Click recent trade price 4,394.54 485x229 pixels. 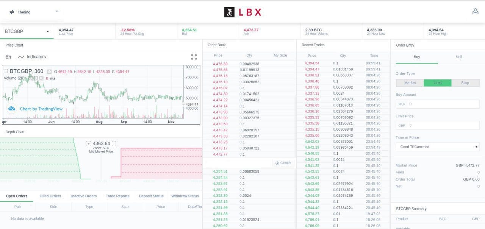[x=312, y=63]
